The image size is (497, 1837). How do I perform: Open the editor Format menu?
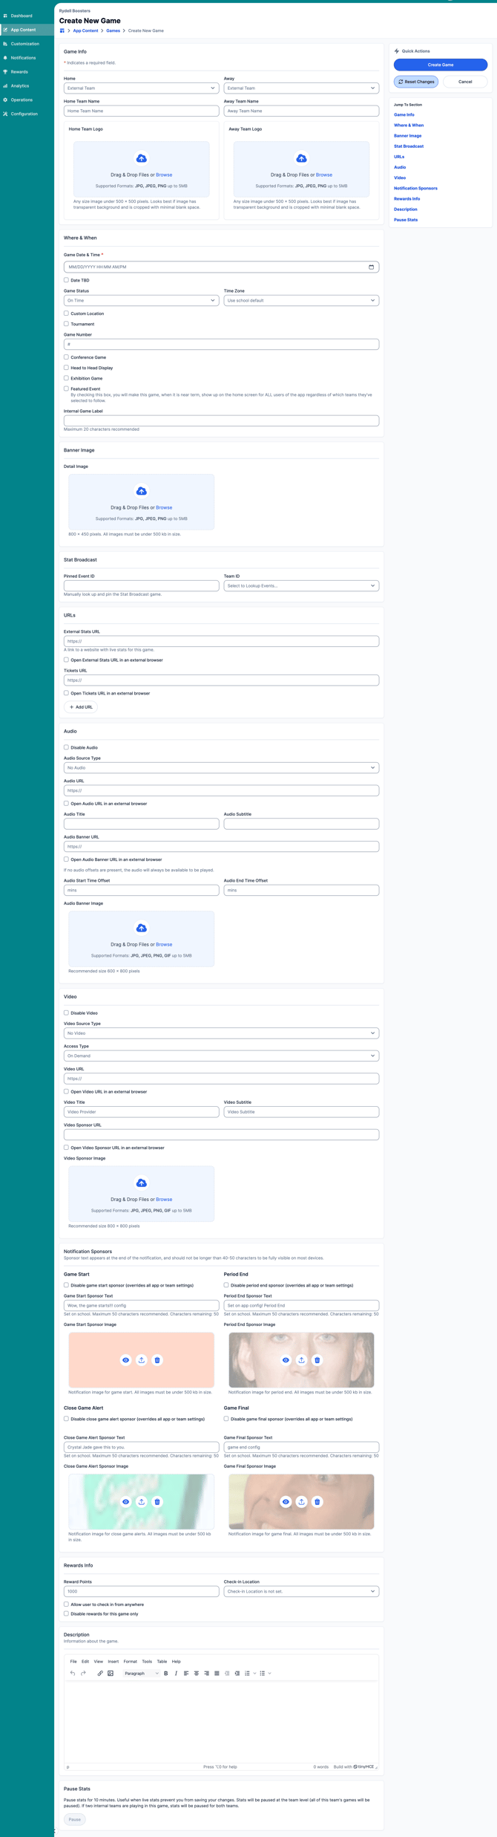131,1662
